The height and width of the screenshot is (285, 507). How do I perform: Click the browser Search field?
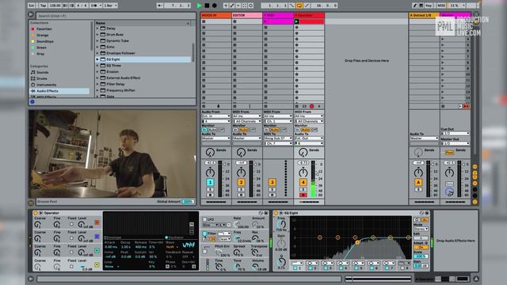pyautogui.click(x=116, y=16)
